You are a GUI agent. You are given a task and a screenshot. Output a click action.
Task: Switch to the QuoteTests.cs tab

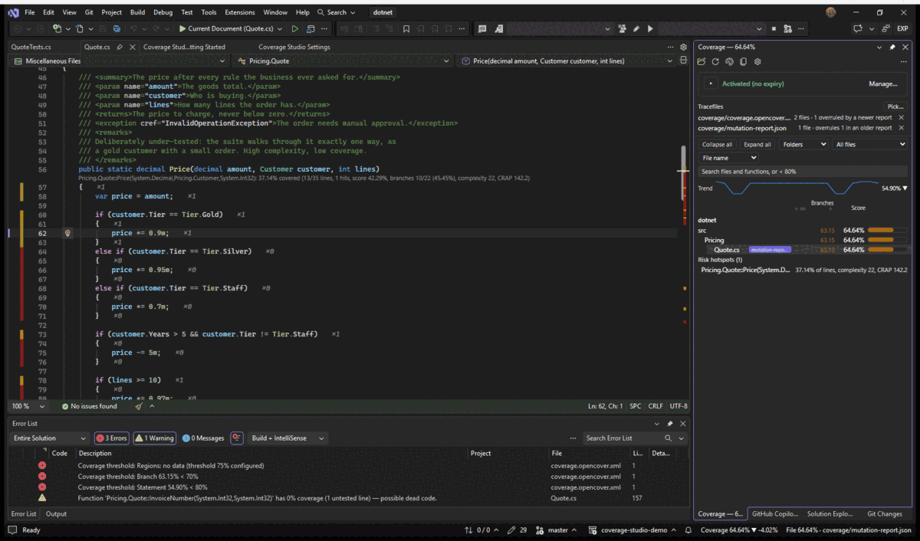31,47
